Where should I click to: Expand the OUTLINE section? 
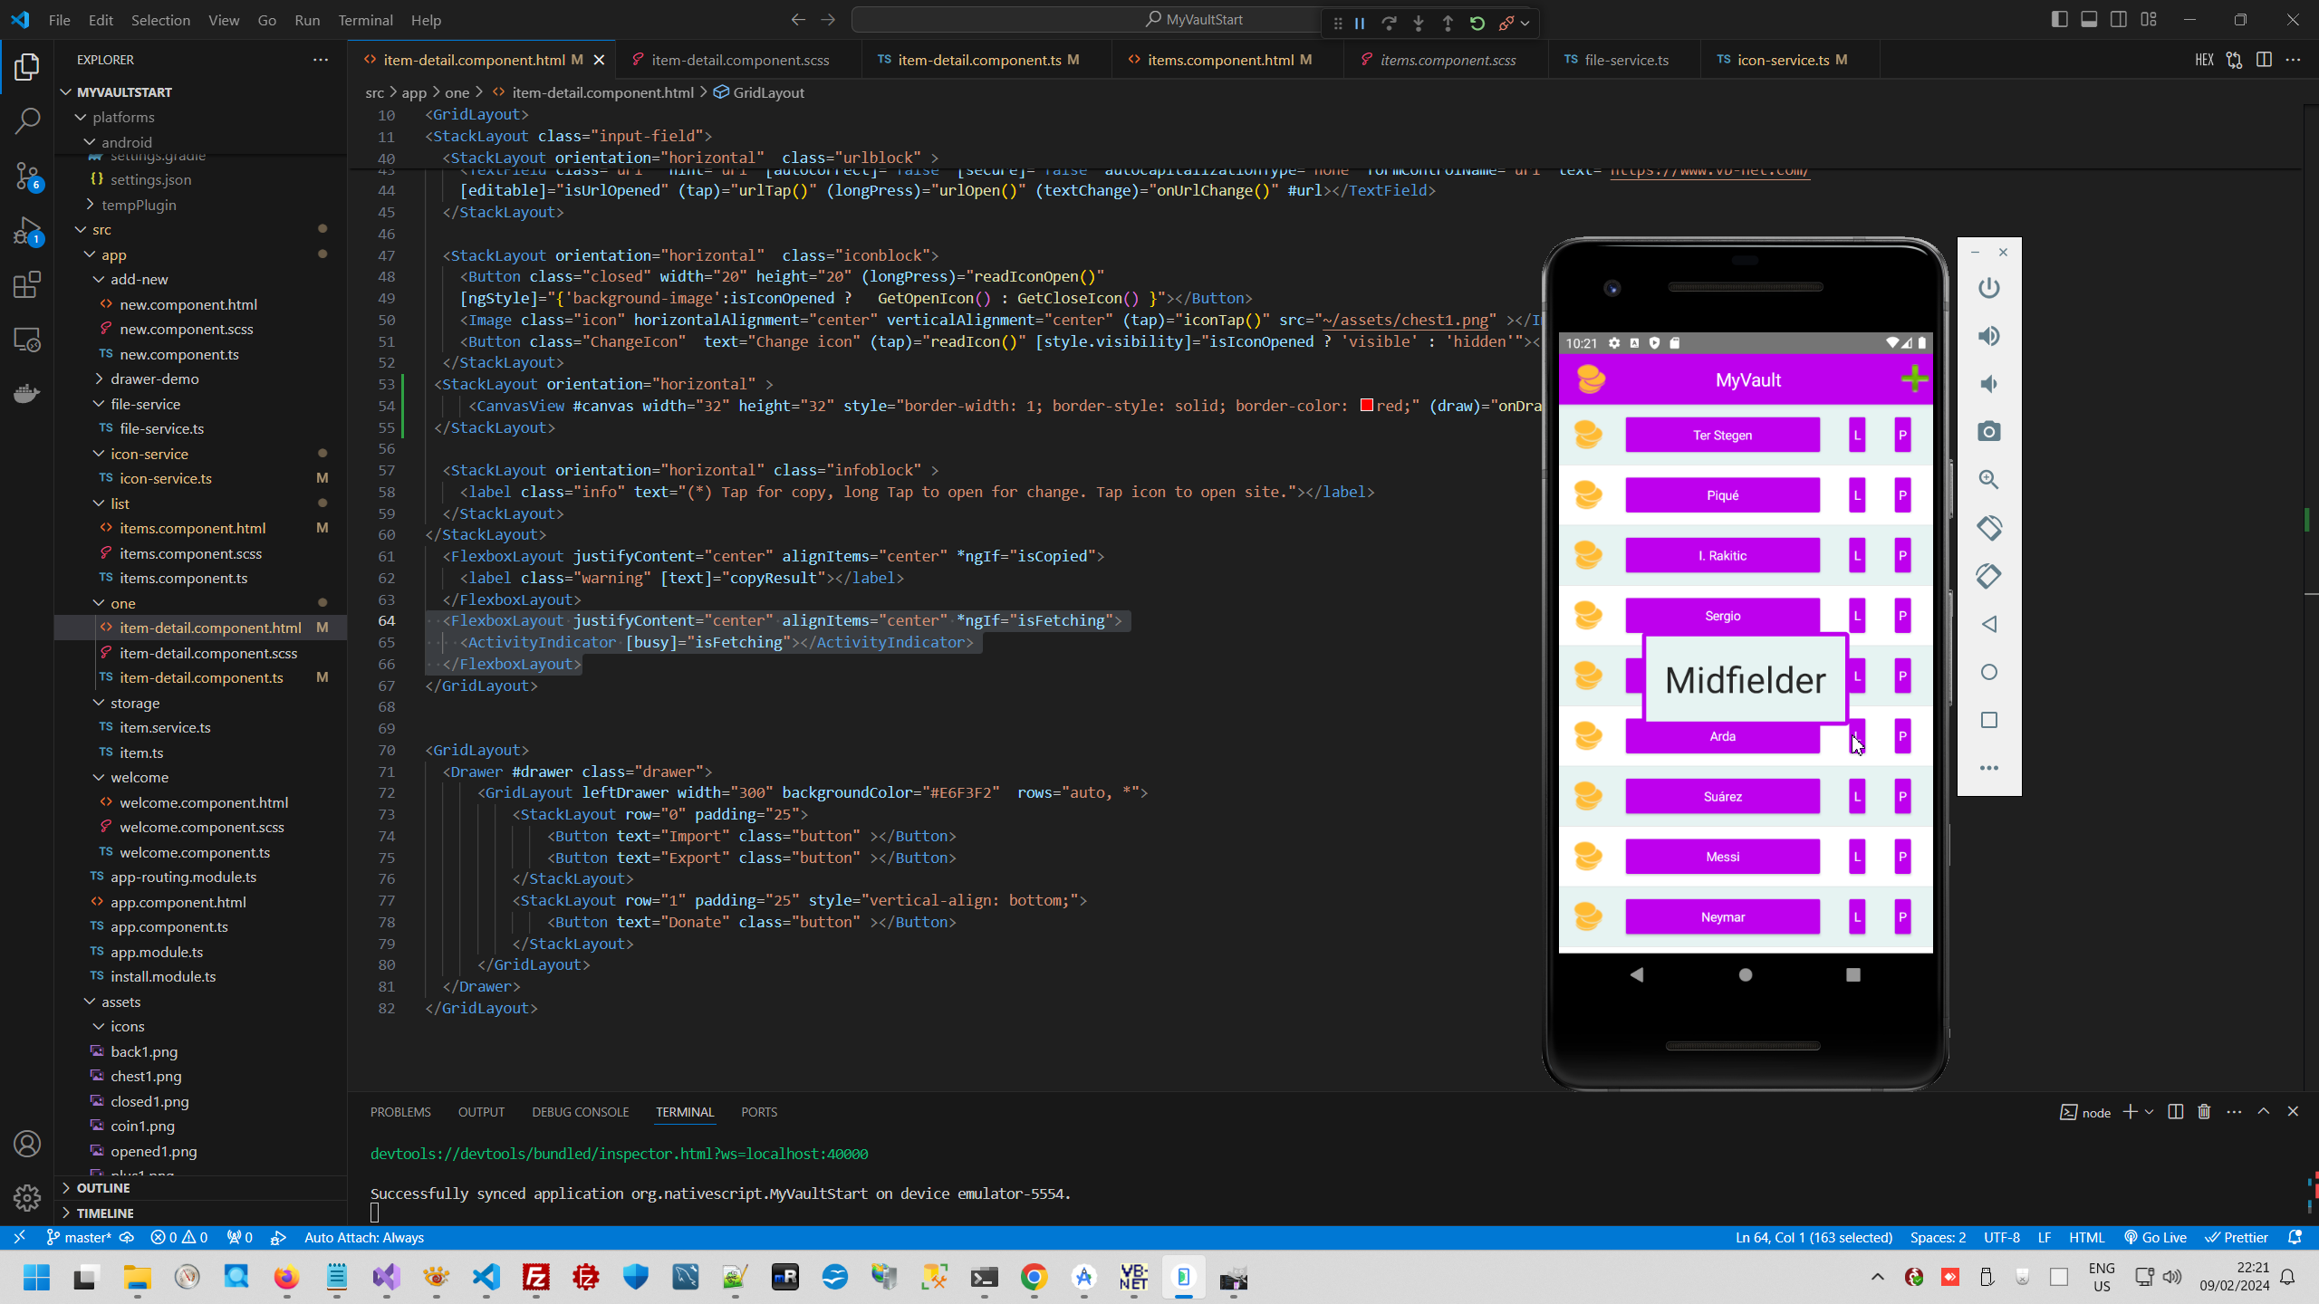coord(104,1187)
